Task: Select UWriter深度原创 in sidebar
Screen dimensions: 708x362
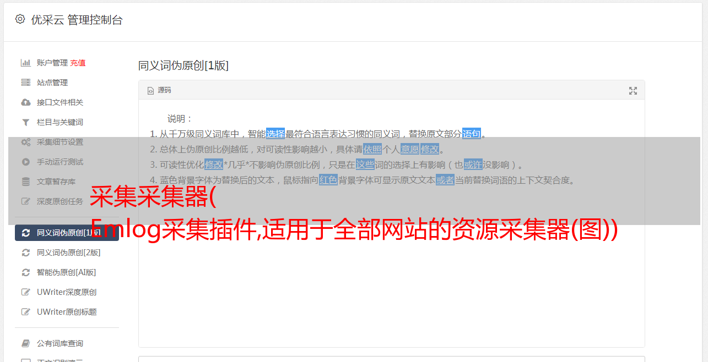Action: (67, 292)
